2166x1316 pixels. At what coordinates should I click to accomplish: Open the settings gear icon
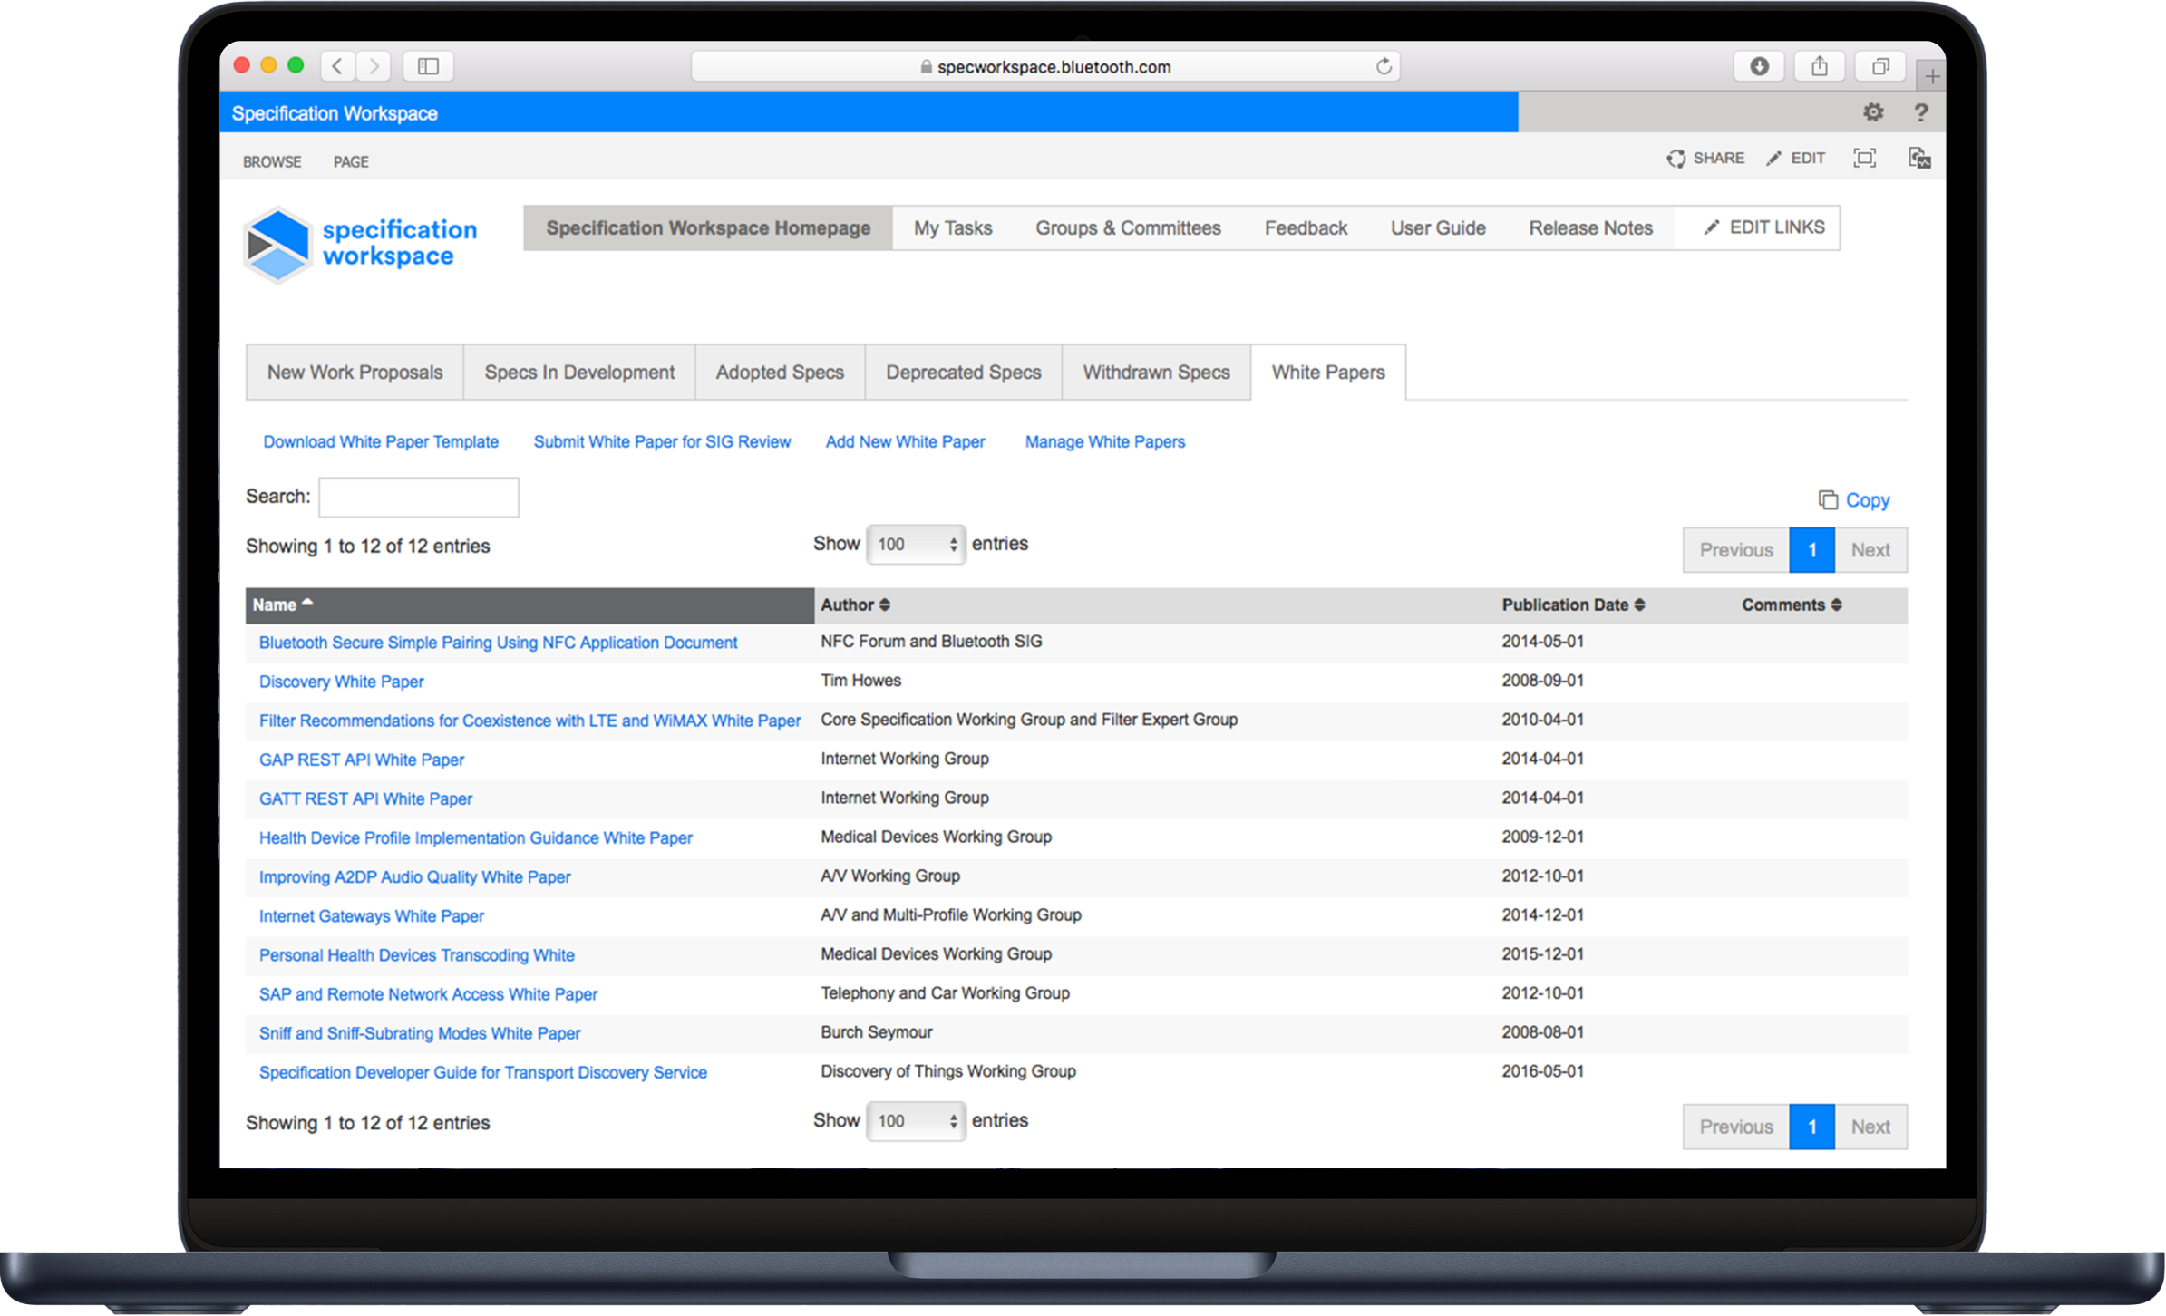pos(1872,112)
